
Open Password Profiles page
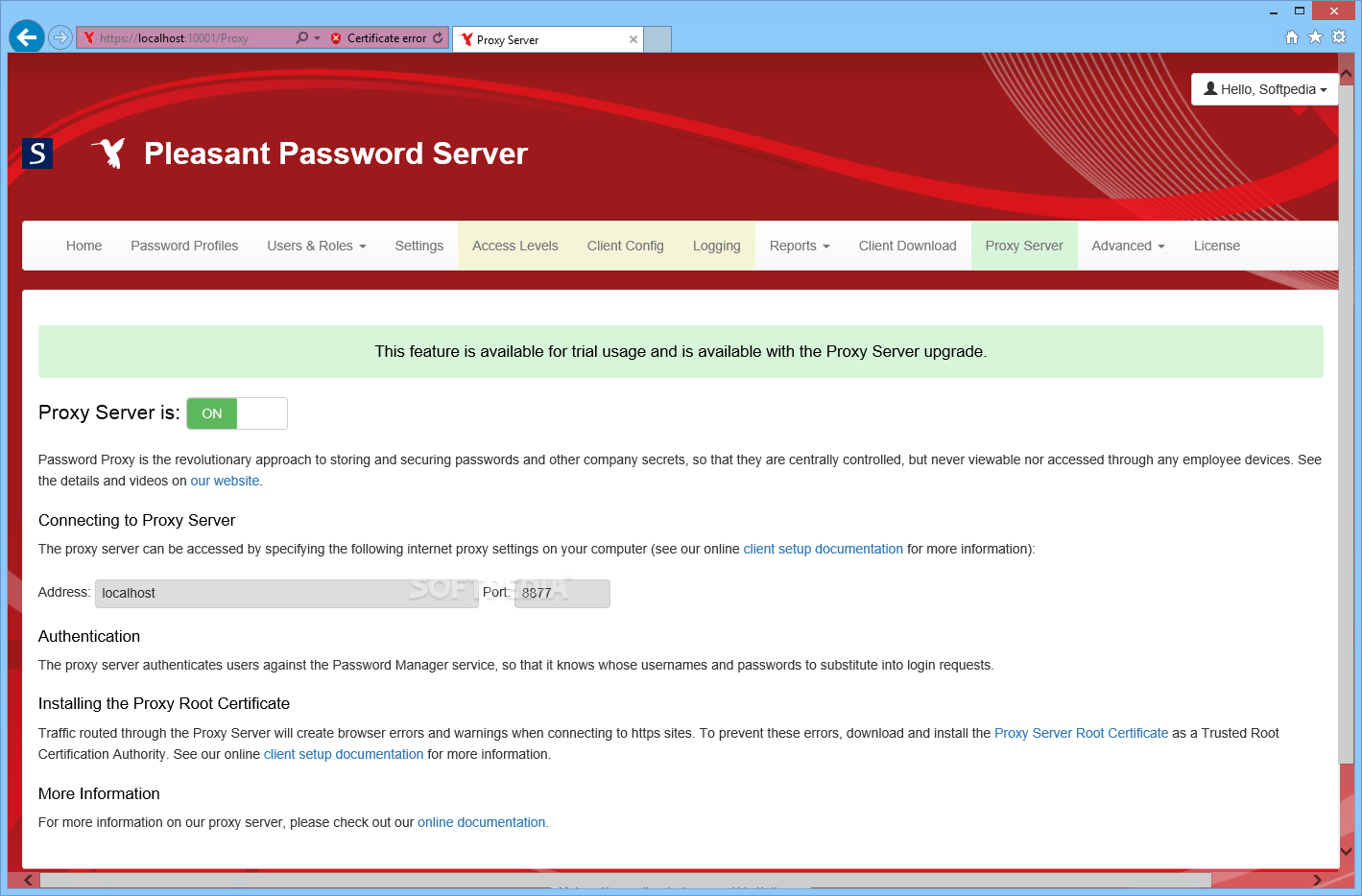point(184,246)
